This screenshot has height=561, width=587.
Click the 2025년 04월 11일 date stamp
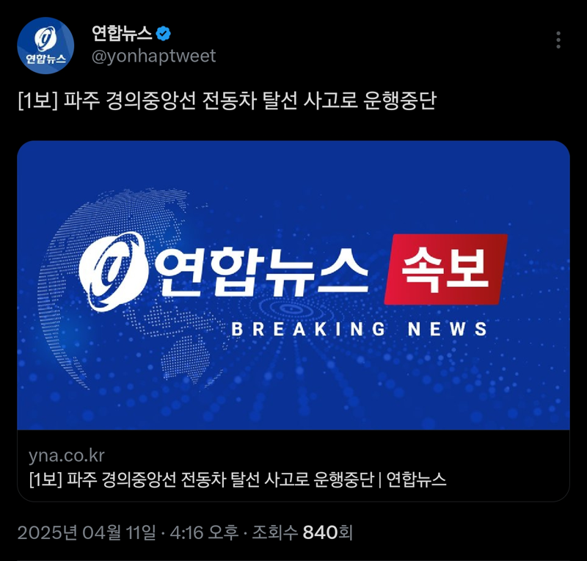tap(87, 532)
